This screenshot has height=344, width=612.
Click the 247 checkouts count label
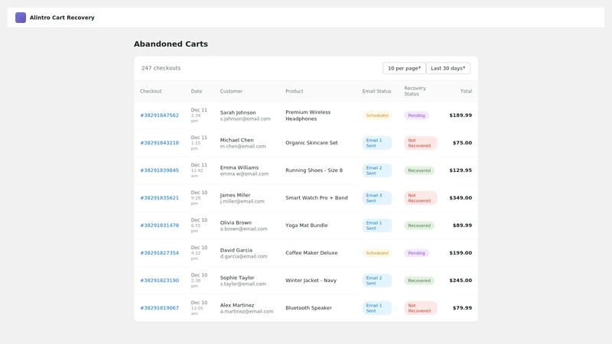[x=161, y=68]
